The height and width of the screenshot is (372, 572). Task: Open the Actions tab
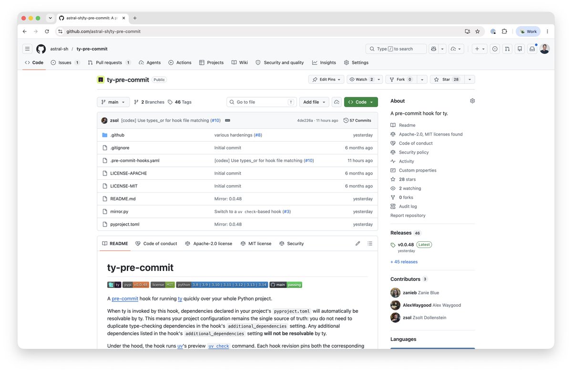(180, 62)
